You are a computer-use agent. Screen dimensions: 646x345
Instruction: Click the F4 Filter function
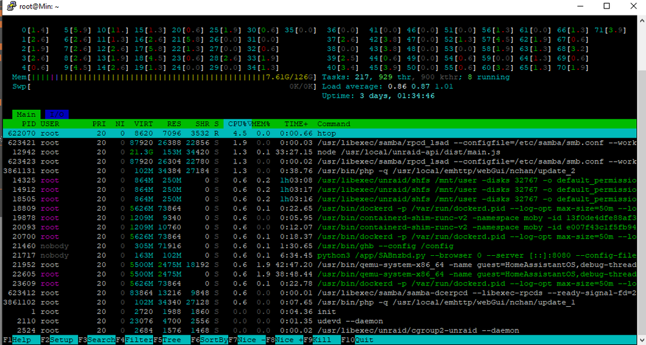(x=134, y=340)
